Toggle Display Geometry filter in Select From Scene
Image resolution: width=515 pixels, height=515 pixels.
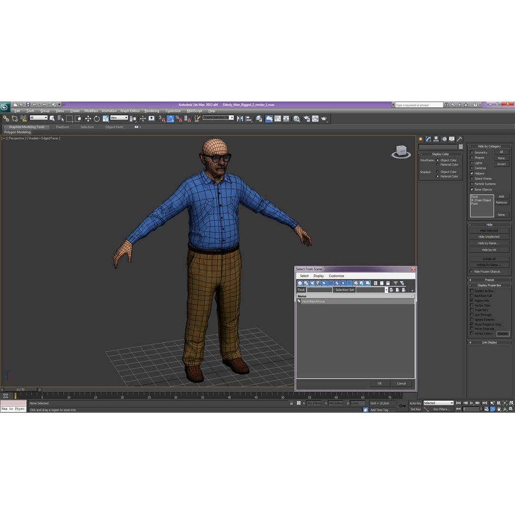click(x=300, y=283)
